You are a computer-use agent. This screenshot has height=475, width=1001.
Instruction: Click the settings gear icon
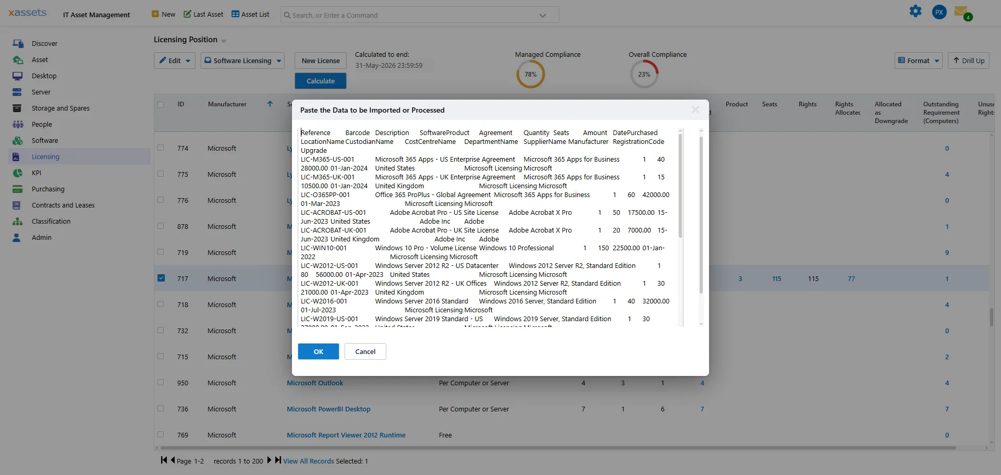click(x=915, y=11)
